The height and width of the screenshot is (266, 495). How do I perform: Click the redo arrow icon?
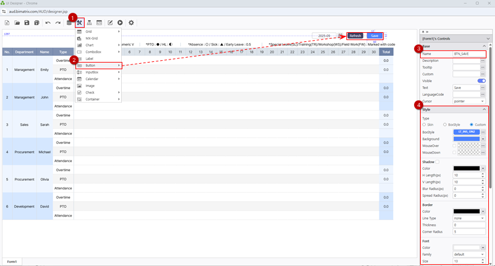[58, 23]
